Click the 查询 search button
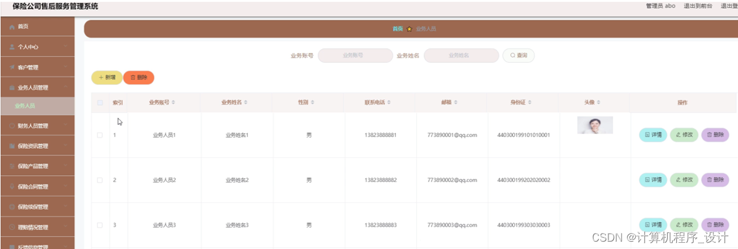 coord(518,55)
